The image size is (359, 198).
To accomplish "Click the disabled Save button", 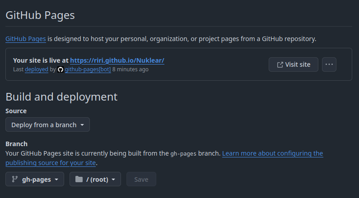I will [141, 179].
